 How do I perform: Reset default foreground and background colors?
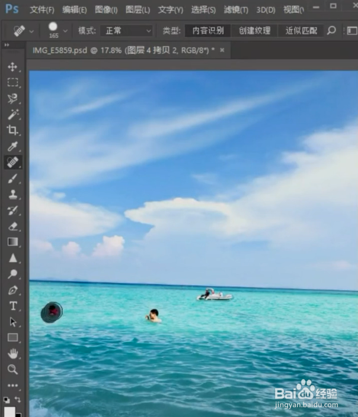pos(7,400)
